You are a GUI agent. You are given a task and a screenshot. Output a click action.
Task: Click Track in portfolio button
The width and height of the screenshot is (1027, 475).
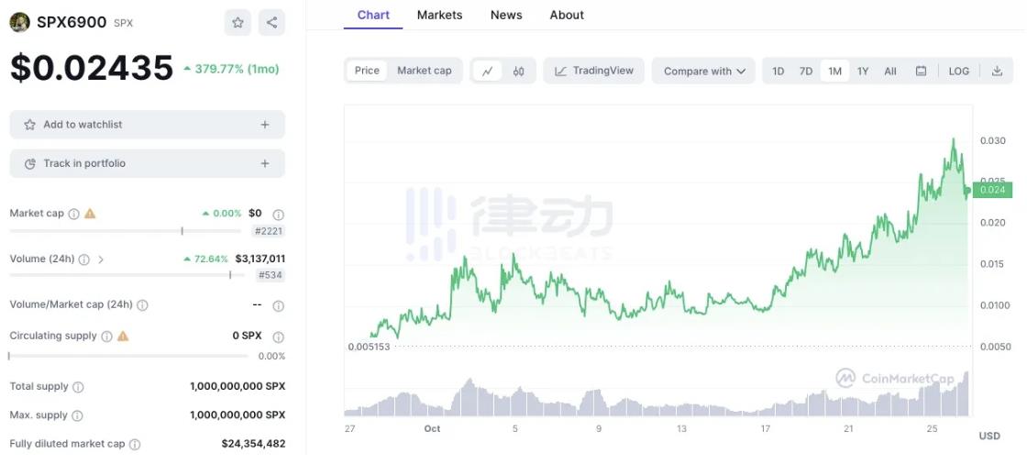[x=147, y=163]
